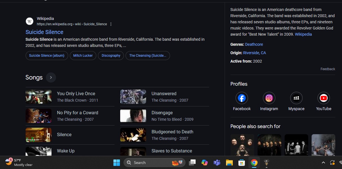Click No Time to Bleed · 2009 album text
The height and width of the screenshot is (169, 342).
coord(173,119)
